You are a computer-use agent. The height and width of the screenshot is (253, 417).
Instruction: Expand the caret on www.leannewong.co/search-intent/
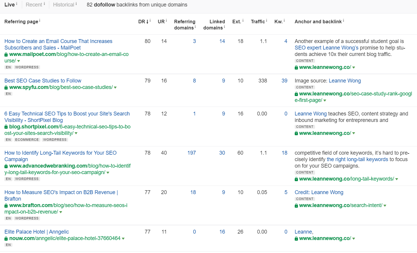385,205
